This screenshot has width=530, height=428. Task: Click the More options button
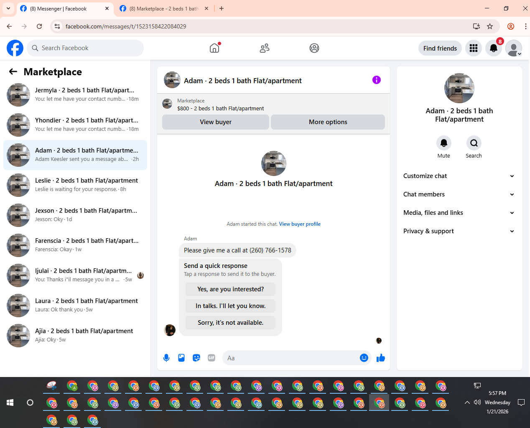[328, 122]
